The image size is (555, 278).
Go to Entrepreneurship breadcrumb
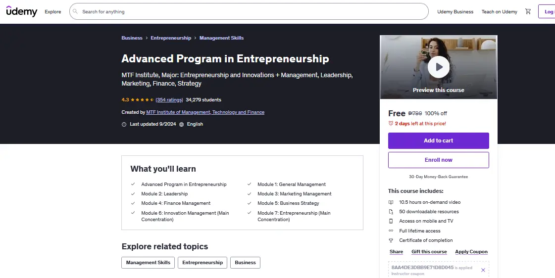point(171,38)
